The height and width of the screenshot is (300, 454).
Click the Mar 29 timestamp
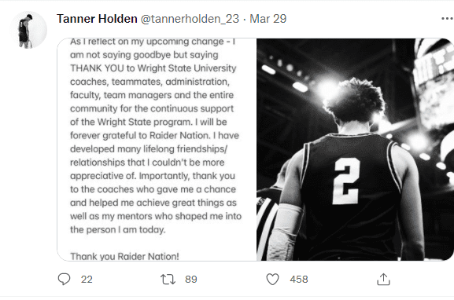(x=268, y=19)
